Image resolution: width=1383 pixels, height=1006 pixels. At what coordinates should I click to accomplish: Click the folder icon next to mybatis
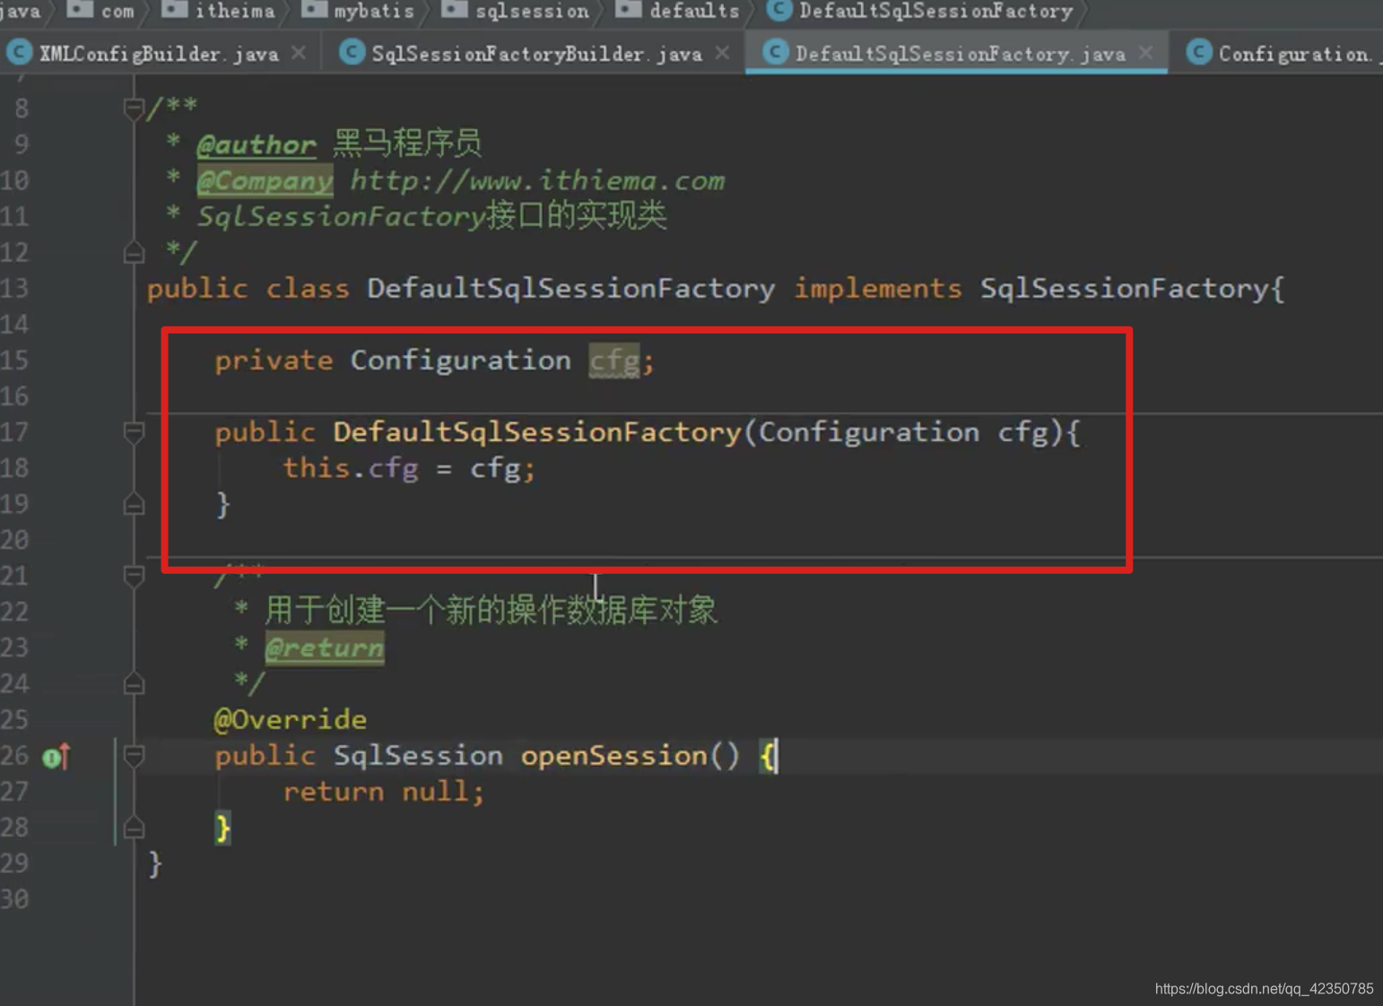(314, 9)
